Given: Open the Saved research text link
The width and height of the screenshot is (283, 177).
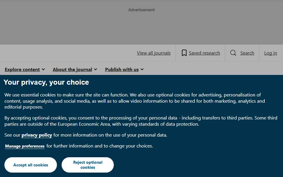Looking at the screenshot, I should pos(204,53).
